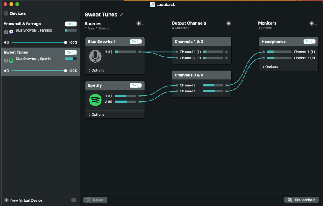The width and height of the screenshot is (323, 206).
Task: Click Spotify 1 (L) output connector dot
Action: point(140,96)
